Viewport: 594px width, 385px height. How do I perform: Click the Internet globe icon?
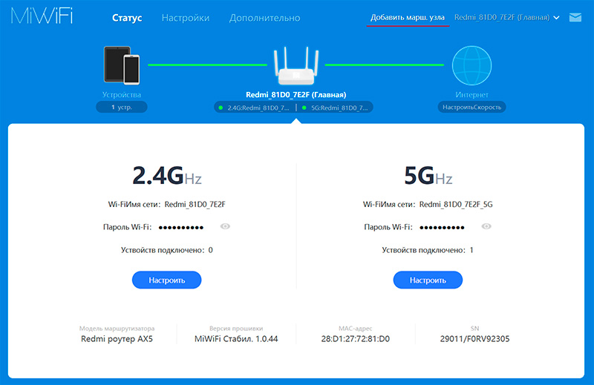[472, 66]
